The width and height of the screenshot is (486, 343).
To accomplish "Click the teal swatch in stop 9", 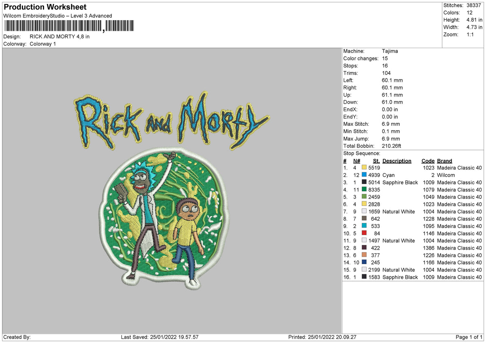I will click(364, 226).
